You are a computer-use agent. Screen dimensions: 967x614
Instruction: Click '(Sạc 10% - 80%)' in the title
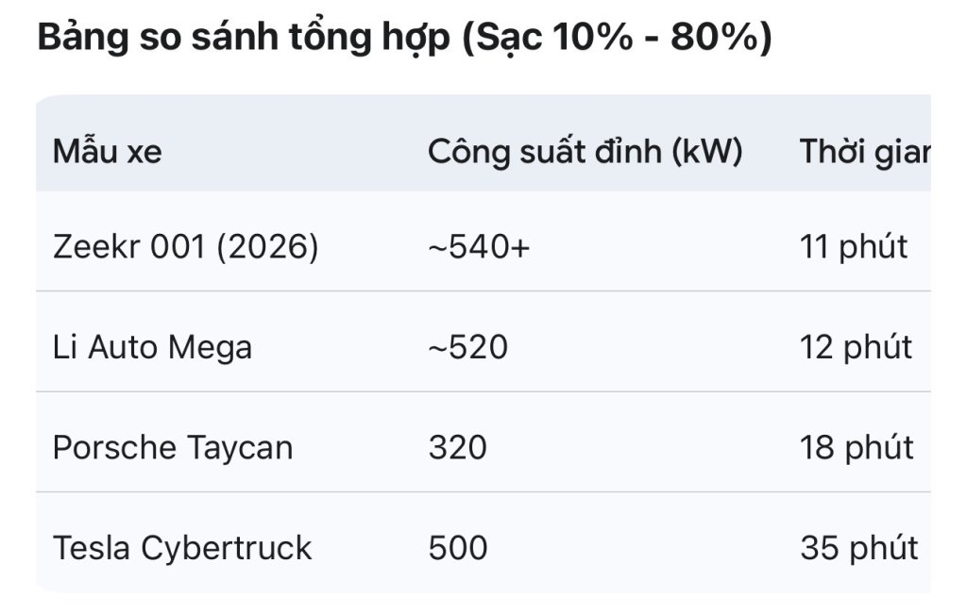[x=616, y=38]
